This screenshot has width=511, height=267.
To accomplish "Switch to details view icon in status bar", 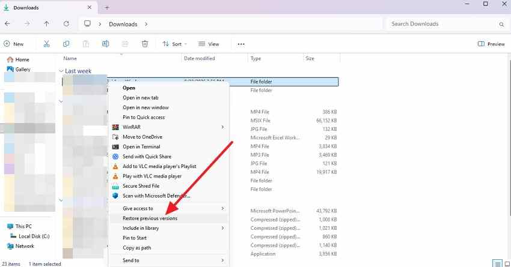I will point(497,264).
